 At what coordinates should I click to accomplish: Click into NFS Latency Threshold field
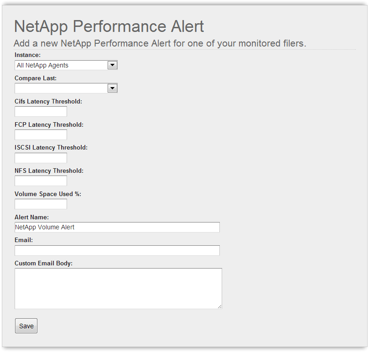(x=41, y=181)
